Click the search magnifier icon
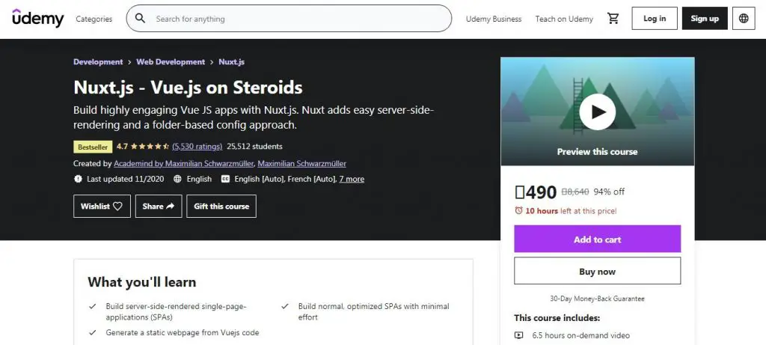Image resolution: width=766 pixels, height=345 pixels. [140, 19]
